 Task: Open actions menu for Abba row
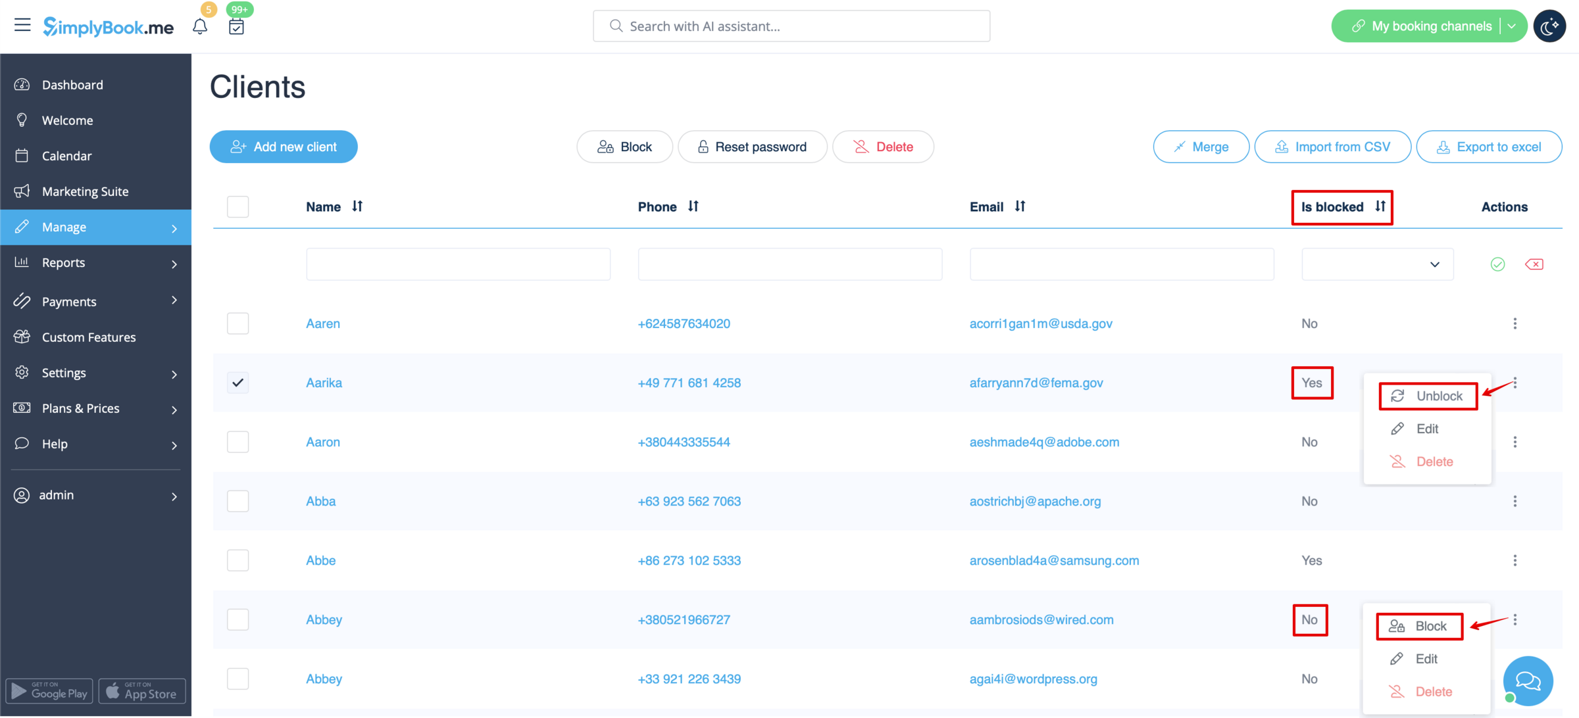[x=1515, y=501]
